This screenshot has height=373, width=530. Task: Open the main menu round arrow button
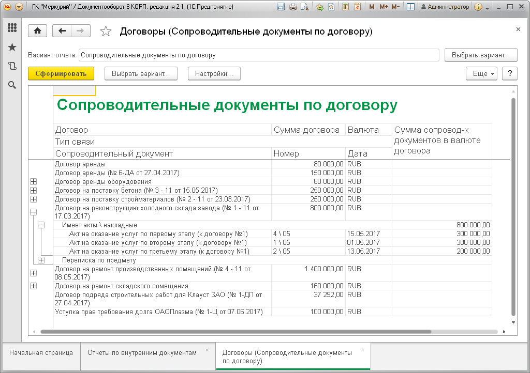[x=19, y=7]
